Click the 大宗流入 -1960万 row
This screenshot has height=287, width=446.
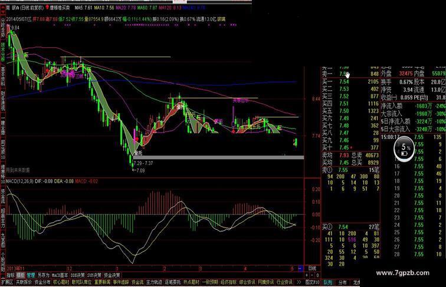click(x=414, y=114)
